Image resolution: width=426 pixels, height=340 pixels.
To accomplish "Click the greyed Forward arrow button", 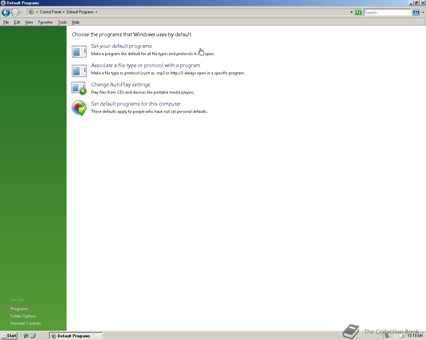I will 15,12.
